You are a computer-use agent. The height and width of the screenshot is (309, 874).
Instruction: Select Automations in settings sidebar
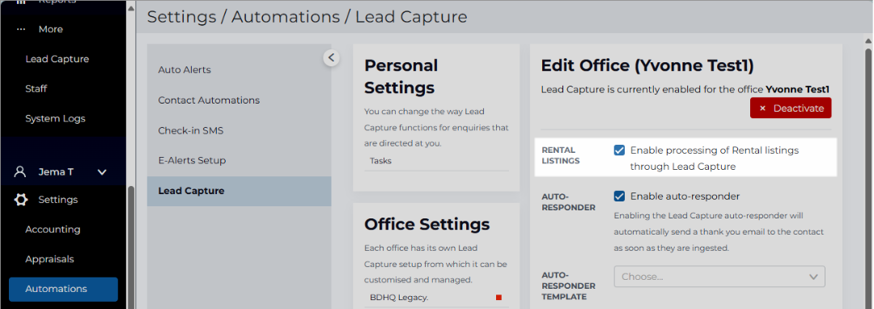click(63, 289)
